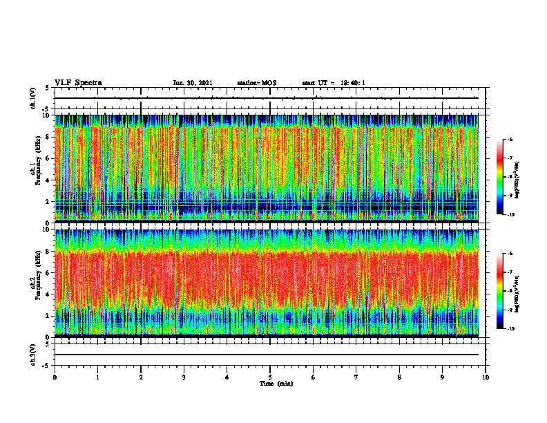Click the "5" tick on ch.1(V) axis
The image size is (547, 423).
47,88
